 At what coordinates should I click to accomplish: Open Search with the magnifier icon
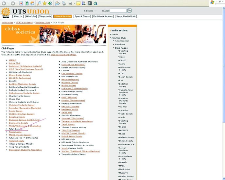tap(39, 3)
